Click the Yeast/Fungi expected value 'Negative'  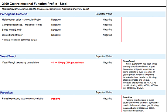click(107, 63)
